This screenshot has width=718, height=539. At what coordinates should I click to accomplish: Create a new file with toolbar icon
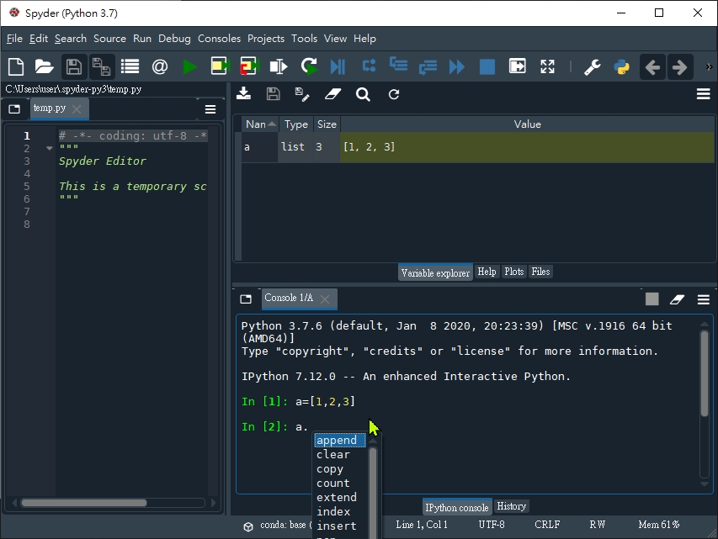[16, 66]
